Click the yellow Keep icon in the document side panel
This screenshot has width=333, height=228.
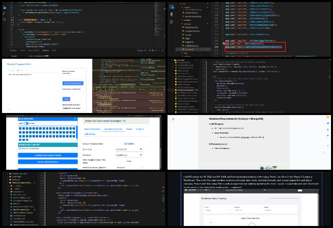coord(328,117)
